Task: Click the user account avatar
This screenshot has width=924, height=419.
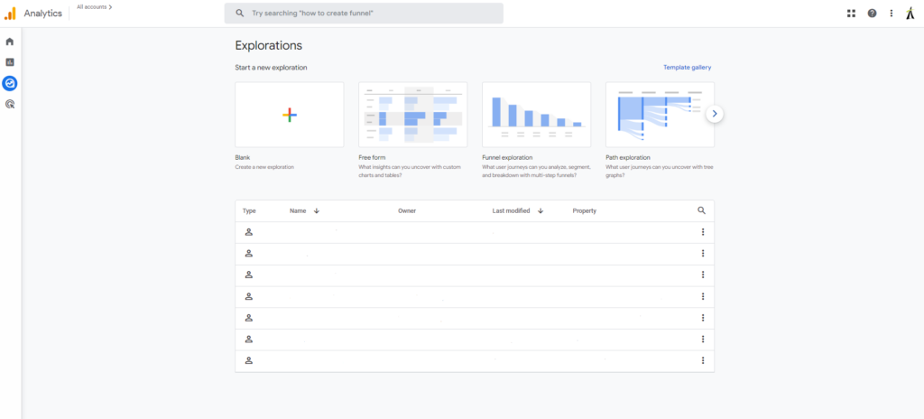Action: [910, 14]
